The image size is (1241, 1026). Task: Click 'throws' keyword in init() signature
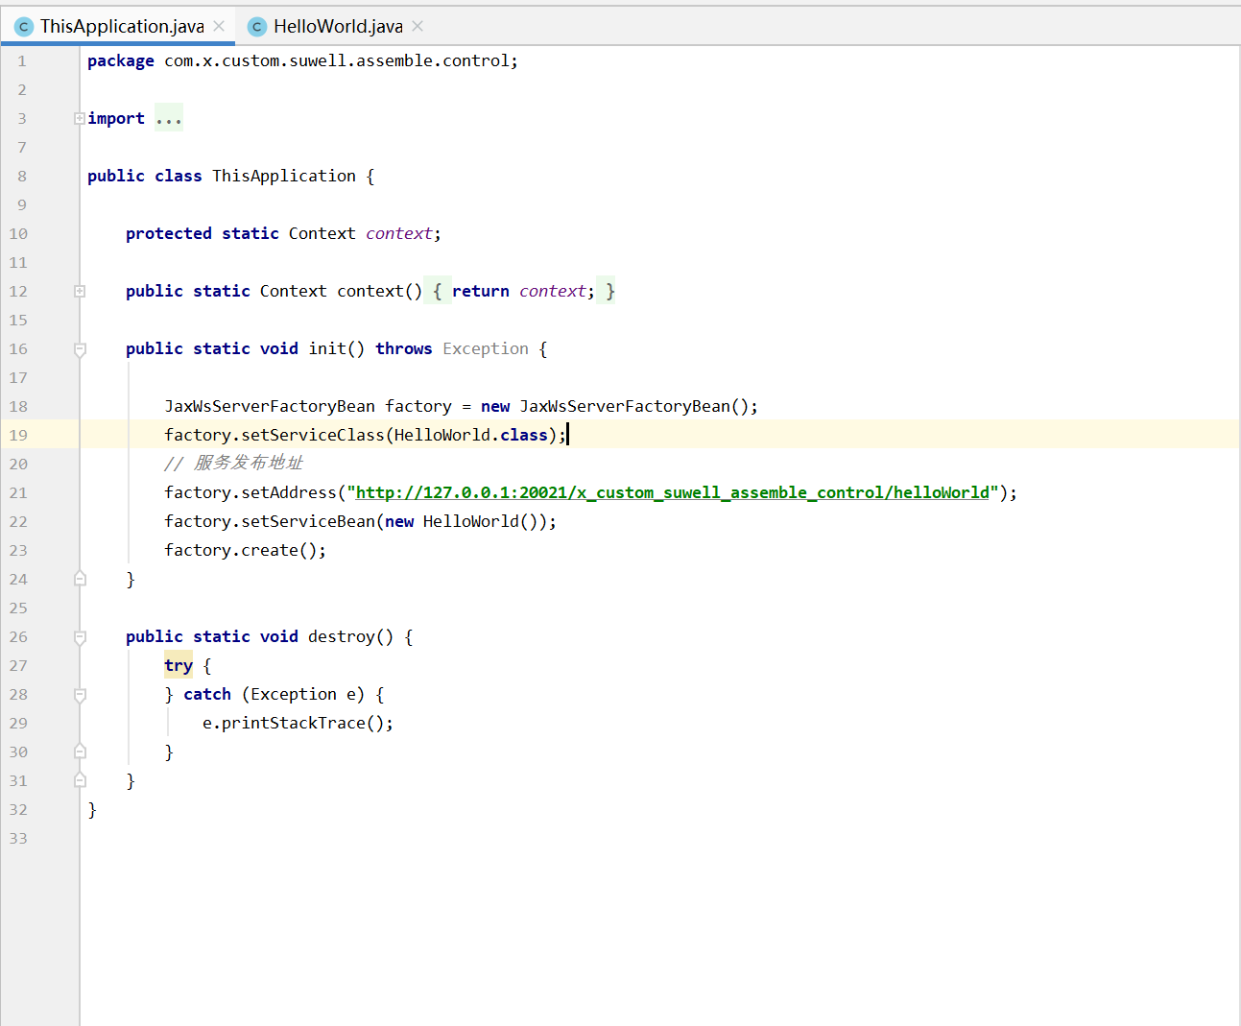pos(404,348)
